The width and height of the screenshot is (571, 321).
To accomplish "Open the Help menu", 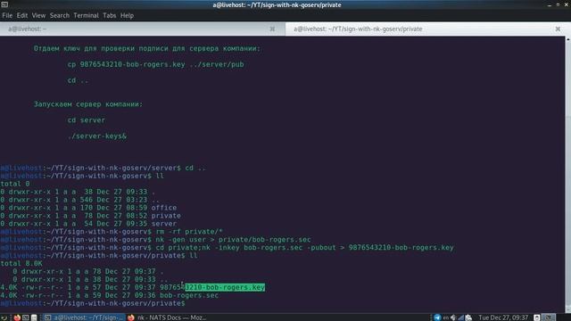I will pyautogui.click(x=127, y=16).
